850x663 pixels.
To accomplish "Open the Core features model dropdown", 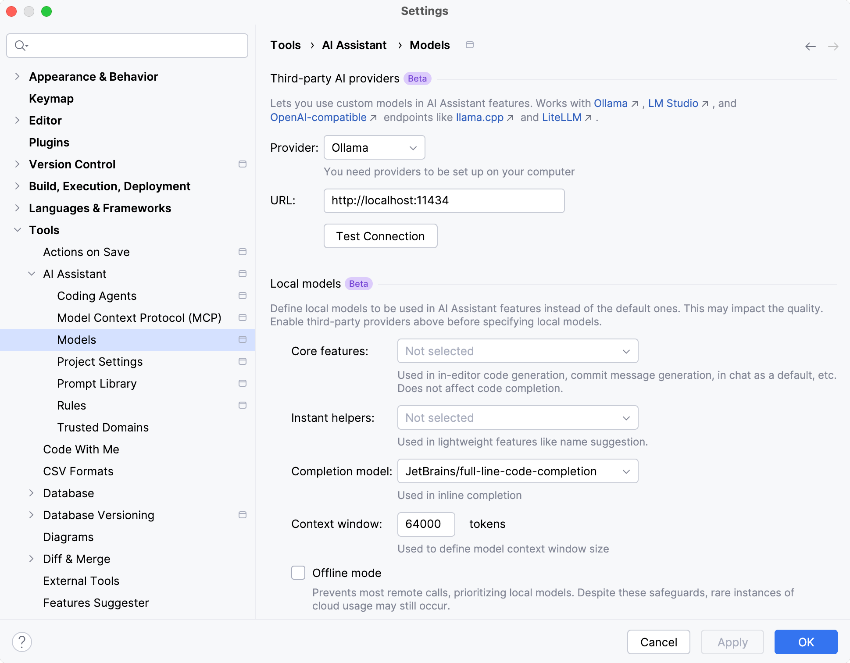I will pyautogui.click(x=518, y=351).
